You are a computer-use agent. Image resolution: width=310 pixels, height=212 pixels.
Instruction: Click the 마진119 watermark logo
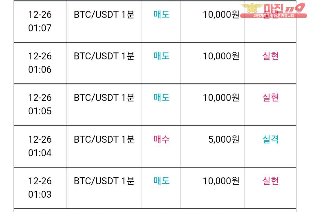[274, 11]
